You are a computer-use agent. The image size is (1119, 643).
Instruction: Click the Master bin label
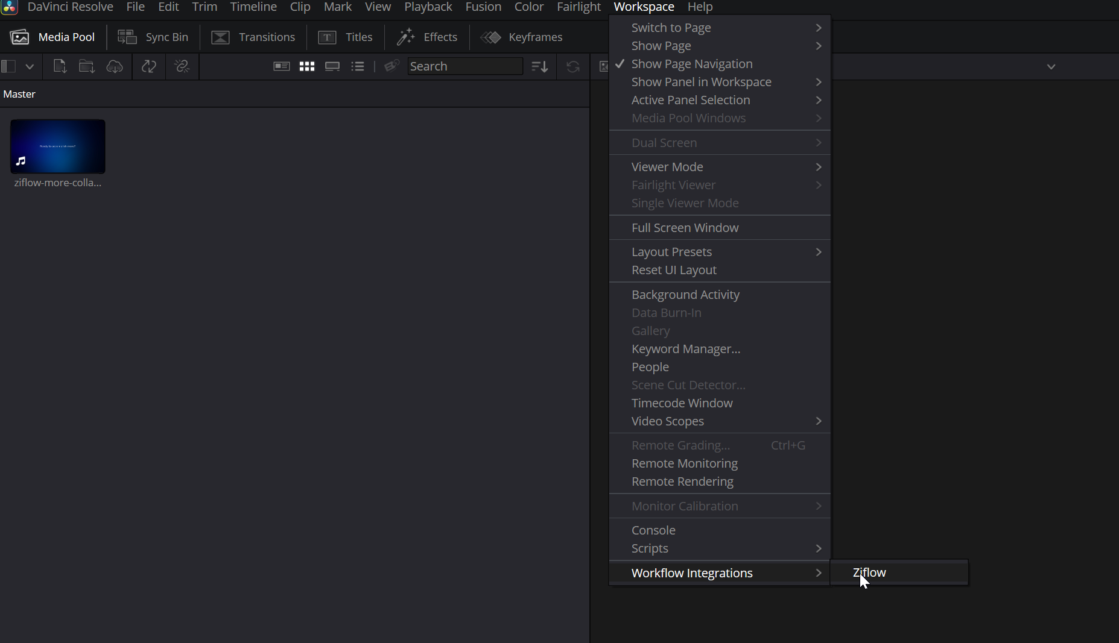pyautogui.click(x=19, y=94)
